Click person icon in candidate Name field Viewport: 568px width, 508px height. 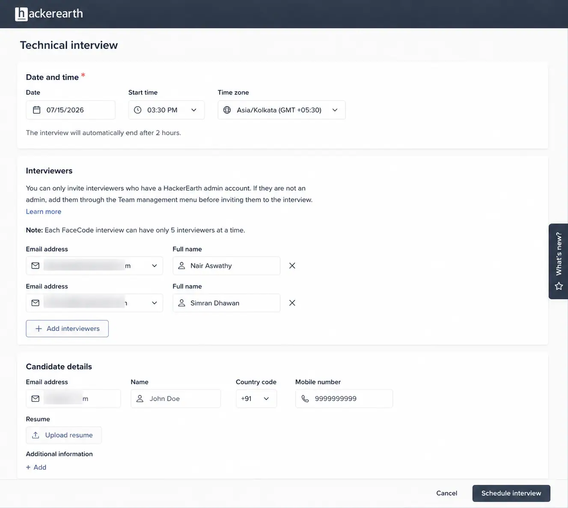pyautogui.click(x=140, y=399)
